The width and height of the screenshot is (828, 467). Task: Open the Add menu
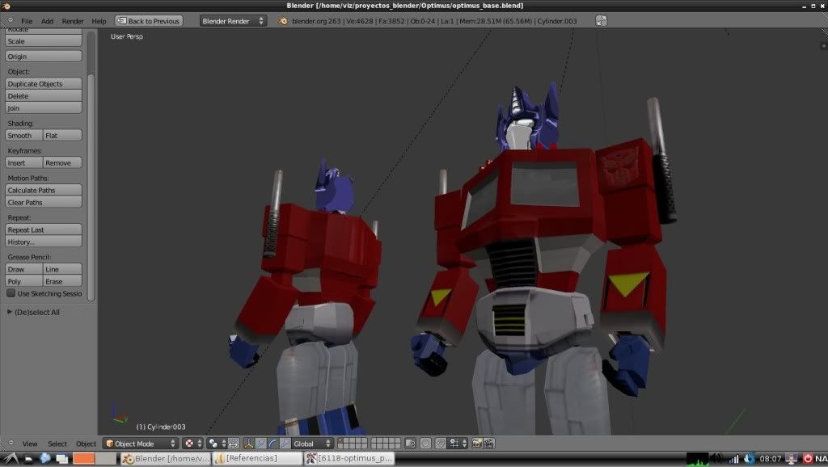click(48, 21)
